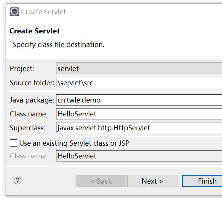222x199 pixels.
Task: Click the greyed-out < Back button
Action: (x=101, y=181)
